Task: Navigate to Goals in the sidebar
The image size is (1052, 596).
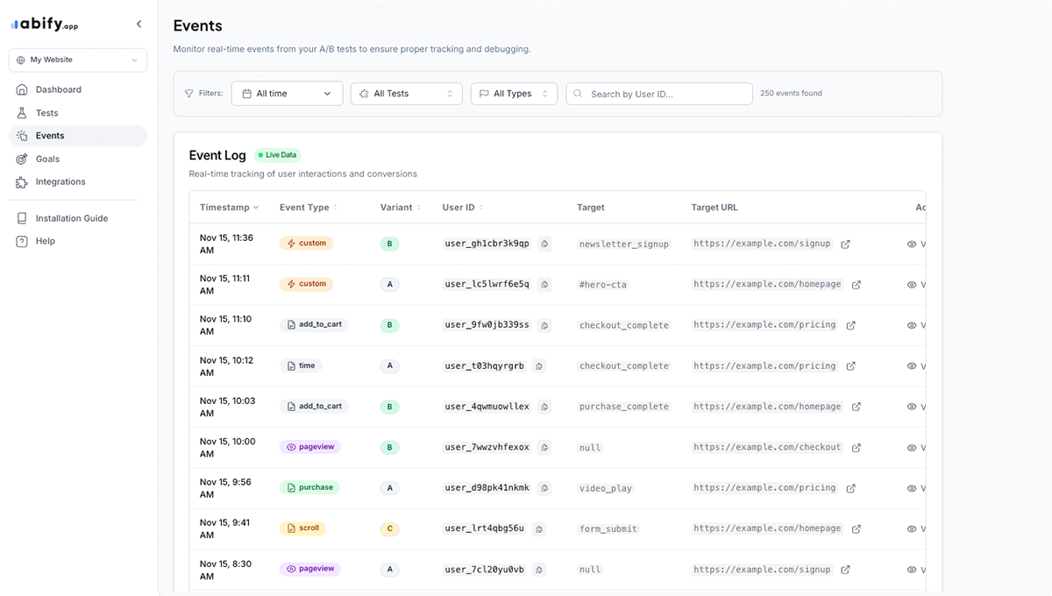Action: (47, 159)
